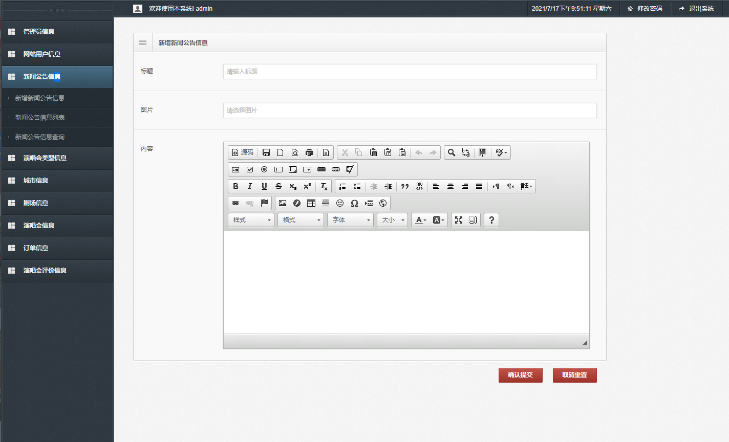Image resolution: width=729 pixels, height=442 pixels.
Task: Open the 样式 styles dropdown
Action: [x=251, y=220]
